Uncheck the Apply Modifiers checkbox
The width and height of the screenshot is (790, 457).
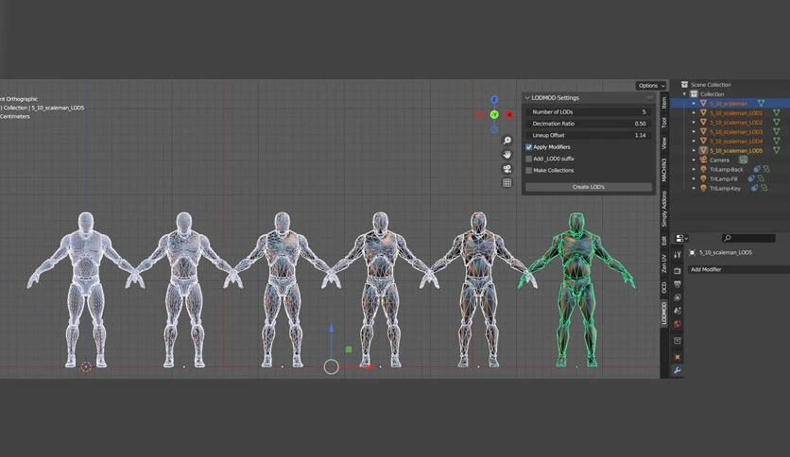coord(528,147)
